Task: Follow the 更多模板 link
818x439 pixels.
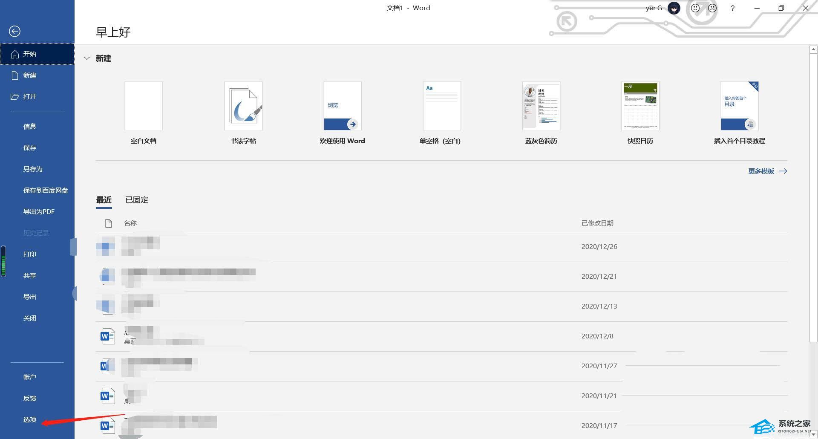Action: point(768,171)
